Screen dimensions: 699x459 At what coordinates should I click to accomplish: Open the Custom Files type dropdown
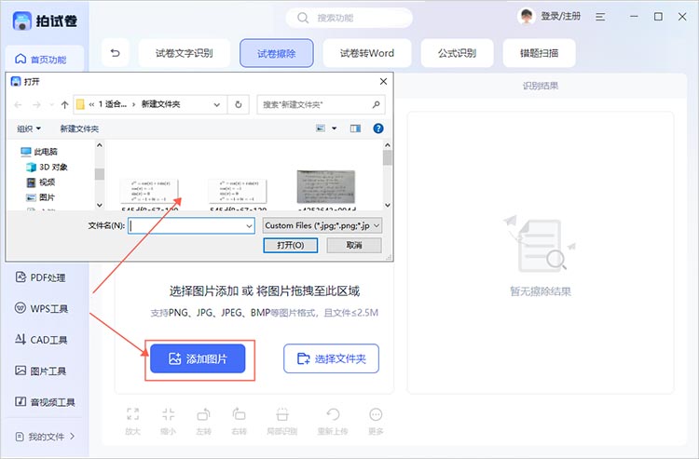[x=322, y=225]
